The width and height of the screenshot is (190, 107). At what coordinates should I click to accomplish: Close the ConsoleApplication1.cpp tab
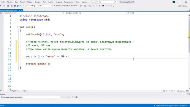tap(21, 10)
